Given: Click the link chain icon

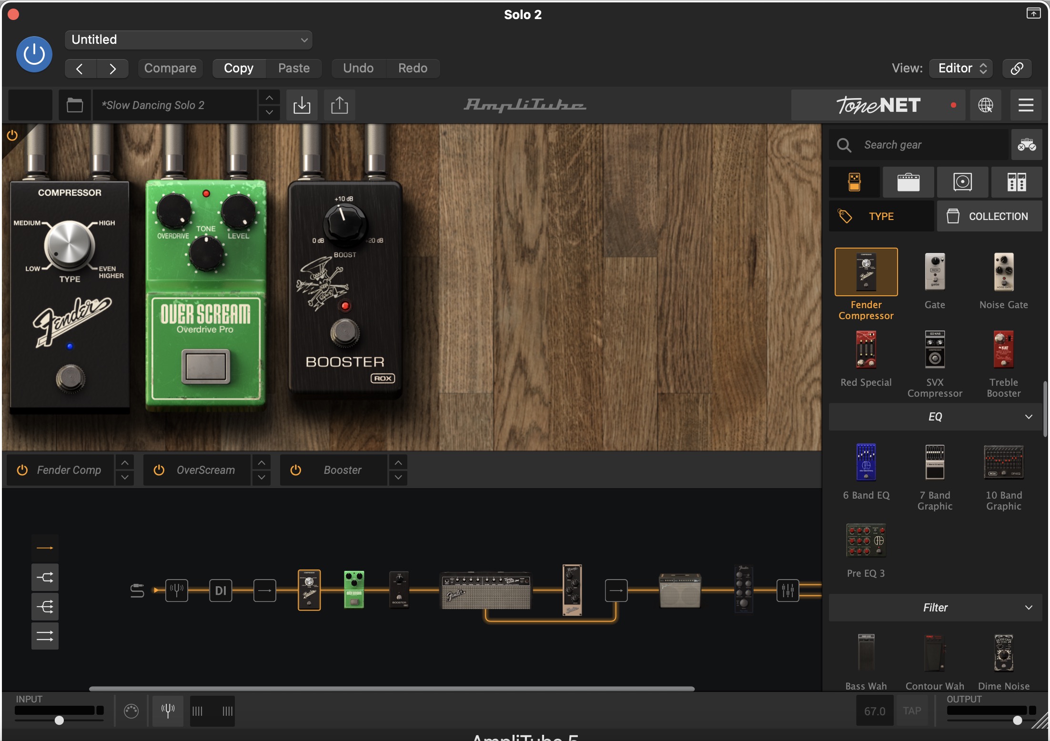Looking at the screenshot, I should point(1017,69).
